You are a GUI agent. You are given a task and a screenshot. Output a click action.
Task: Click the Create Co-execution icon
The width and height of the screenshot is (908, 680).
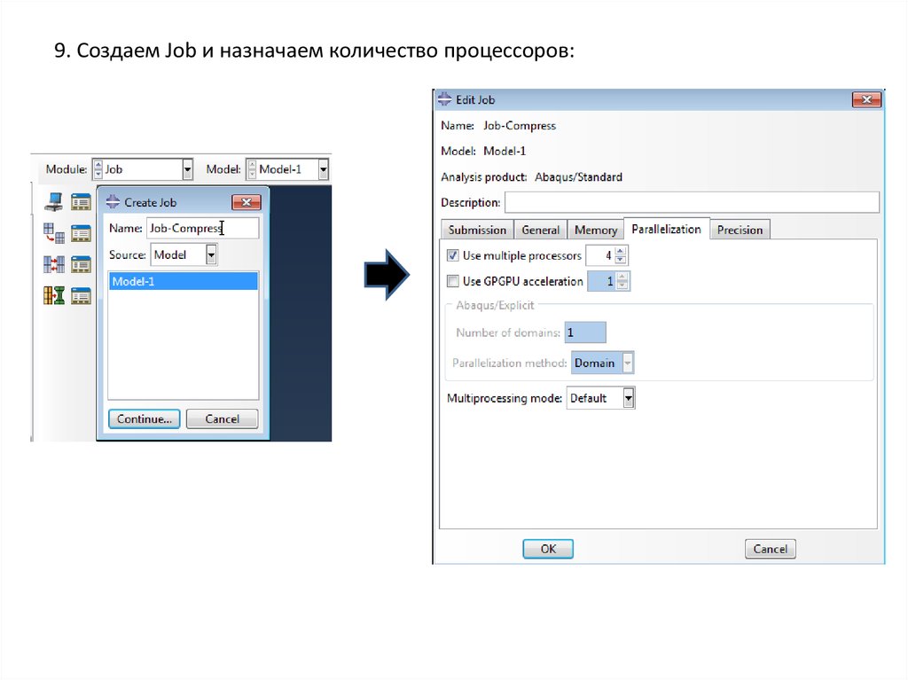(54, 264)
